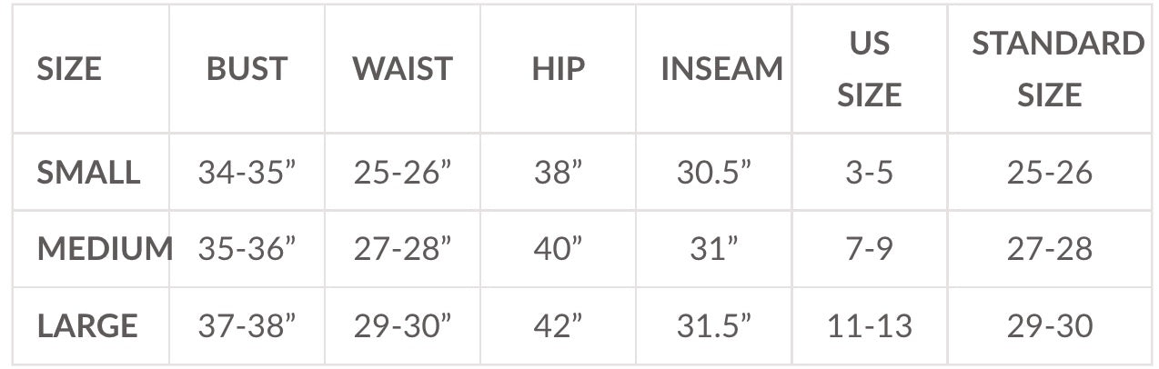Select the SMALL row label
Image resolution: width=1159 pixels, height=369 pixels.
pyautogui.click(x=88, y=172)
